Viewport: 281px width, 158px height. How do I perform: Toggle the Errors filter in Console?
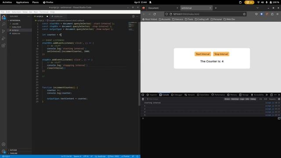[227, 99]
